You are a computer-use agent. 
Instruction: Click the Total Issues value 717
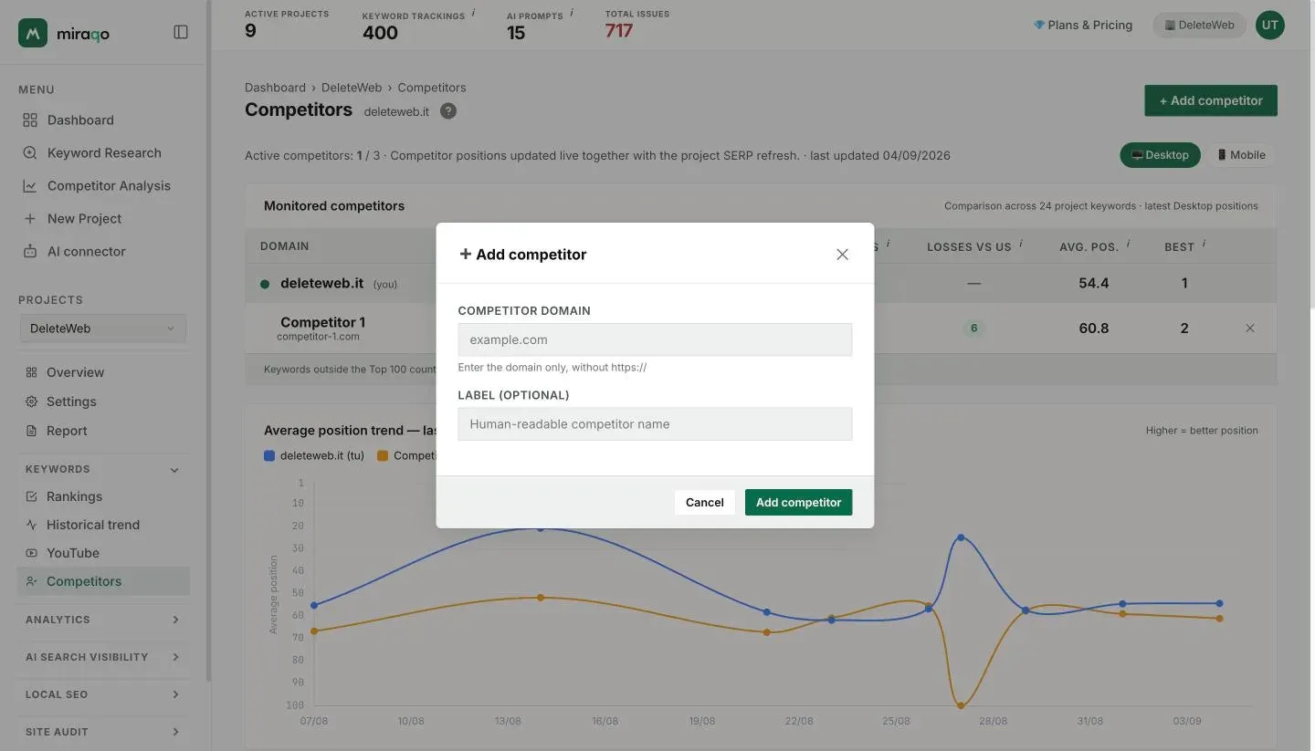[x=618, y=31]
